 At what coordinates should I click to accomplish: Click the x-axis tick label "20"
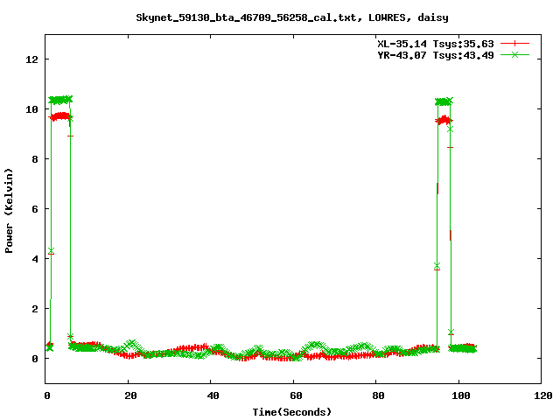130,395
